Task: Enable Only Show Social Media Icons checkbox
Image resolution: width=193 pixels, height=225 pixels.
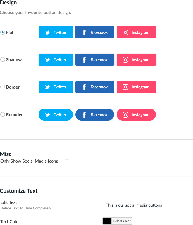Action: click(x=67, y=162)
